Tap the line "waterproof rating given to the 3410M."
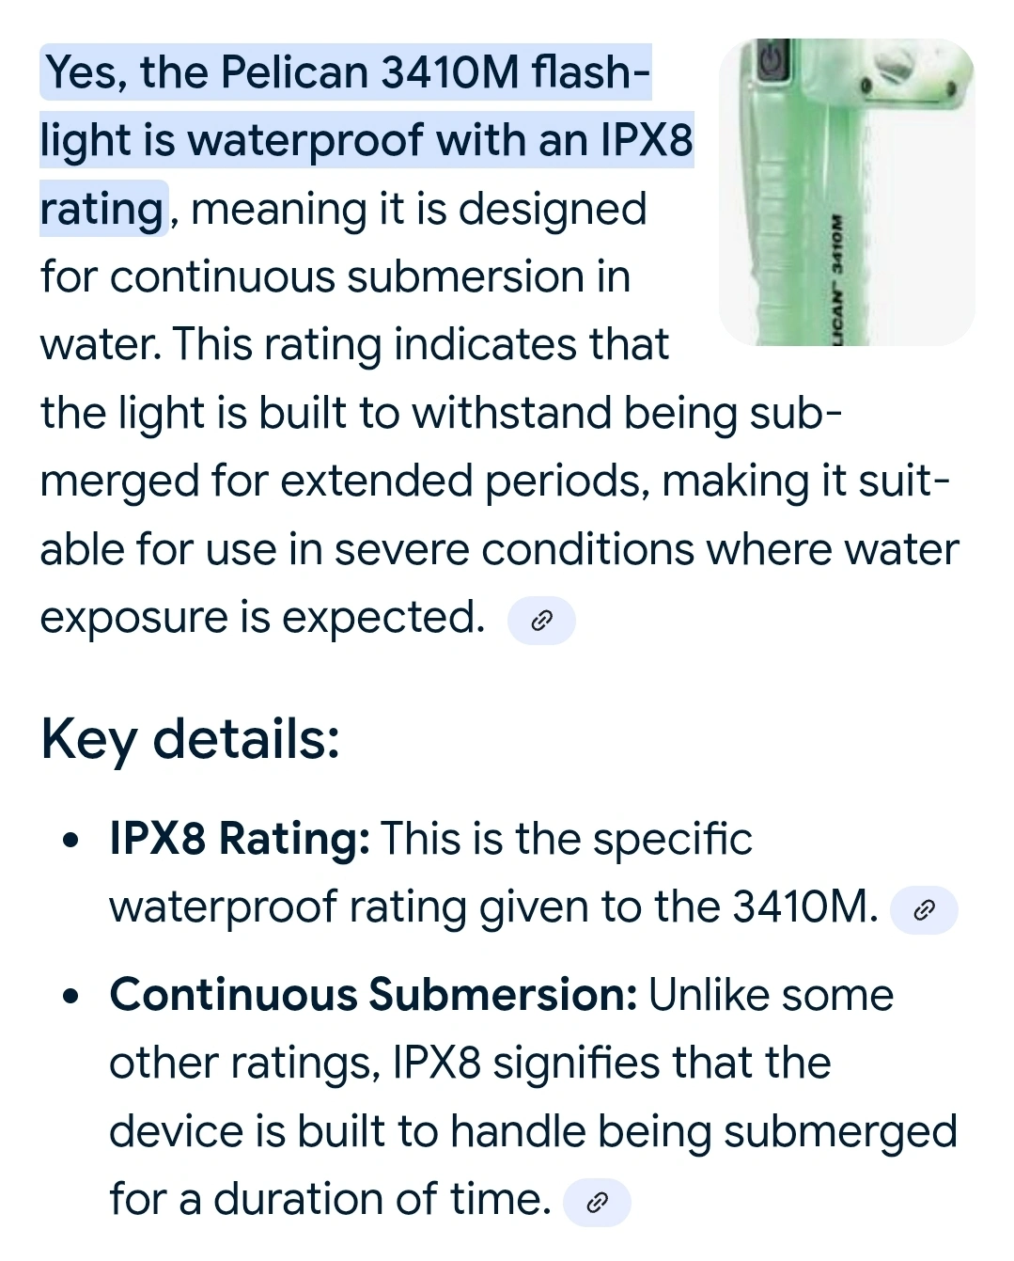The height and width of the screenshot is (1261, 1014). click(x=493, y=908)
